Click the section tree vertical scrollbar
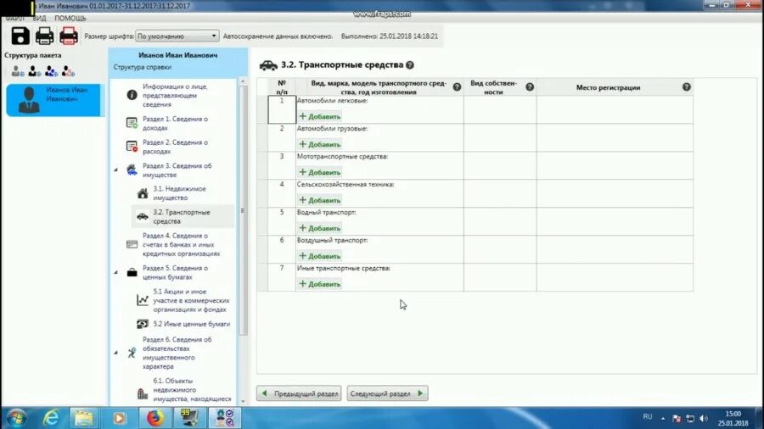Screen dimensions: 764x429 coord(243,210)
